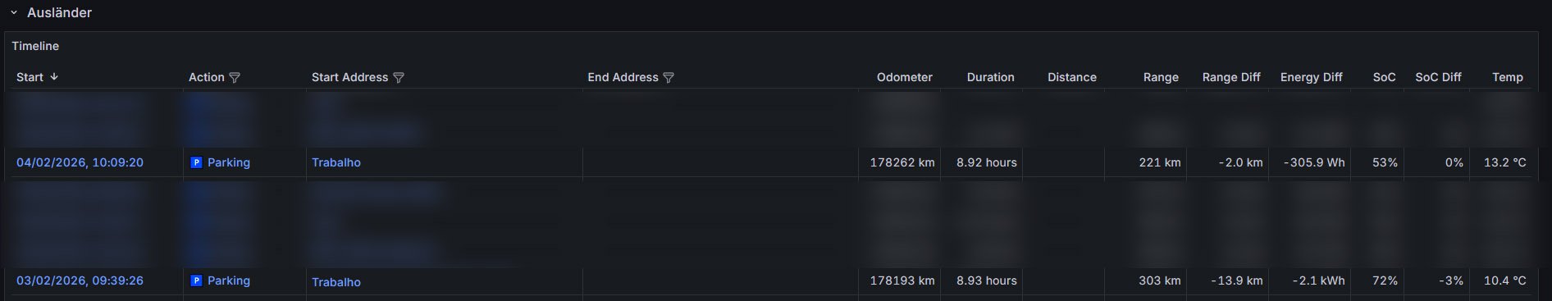Image resolution: width=1552 pixels, height=301 pixels.
Task: Sort the table by Duration column
Action: (990, 77)
